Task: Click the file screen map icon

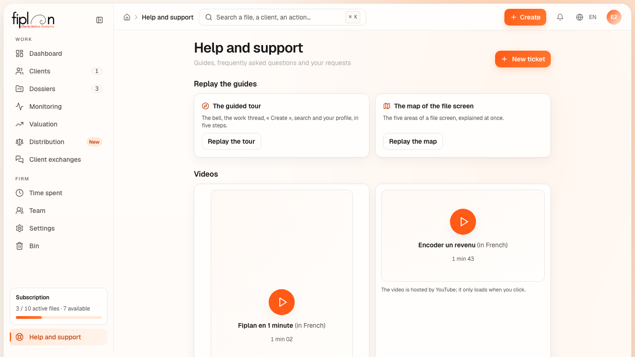Action: tap(387, 106)
